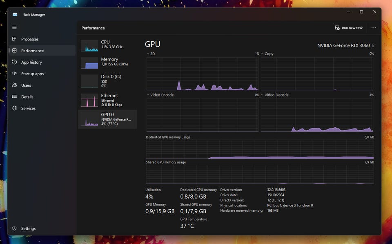Viewport: 392px width, 244px height.
Task: Open the three-dot more options menu
Action: (x=374, y=28)
